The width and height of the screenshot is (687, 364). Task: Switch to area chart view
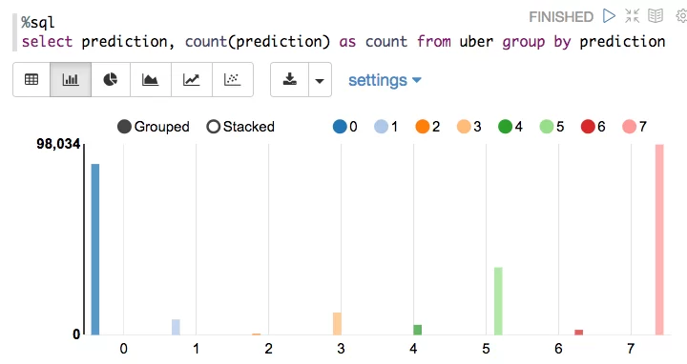point(151,80)
